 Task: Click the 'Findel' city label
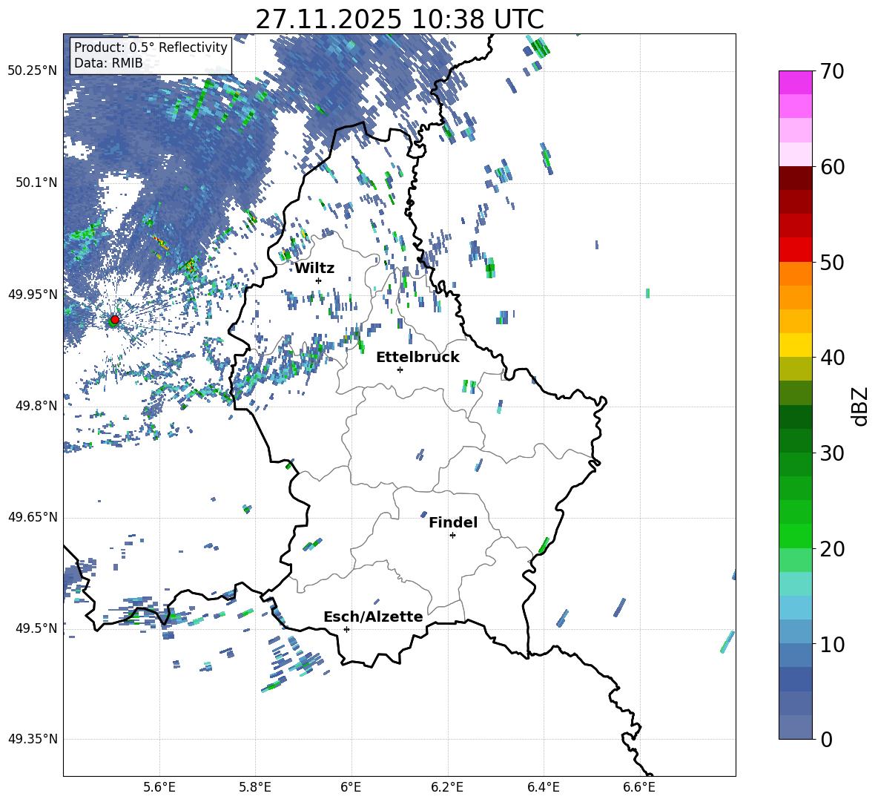point(453,523)
